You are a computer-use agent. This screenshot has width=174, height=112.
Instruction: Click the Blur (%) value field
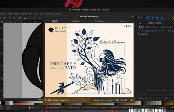(166, 94)
